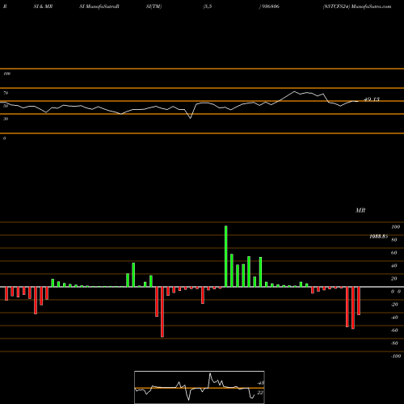
Task: Click the RSI axis label 30
Action: [x=6, y=119]
